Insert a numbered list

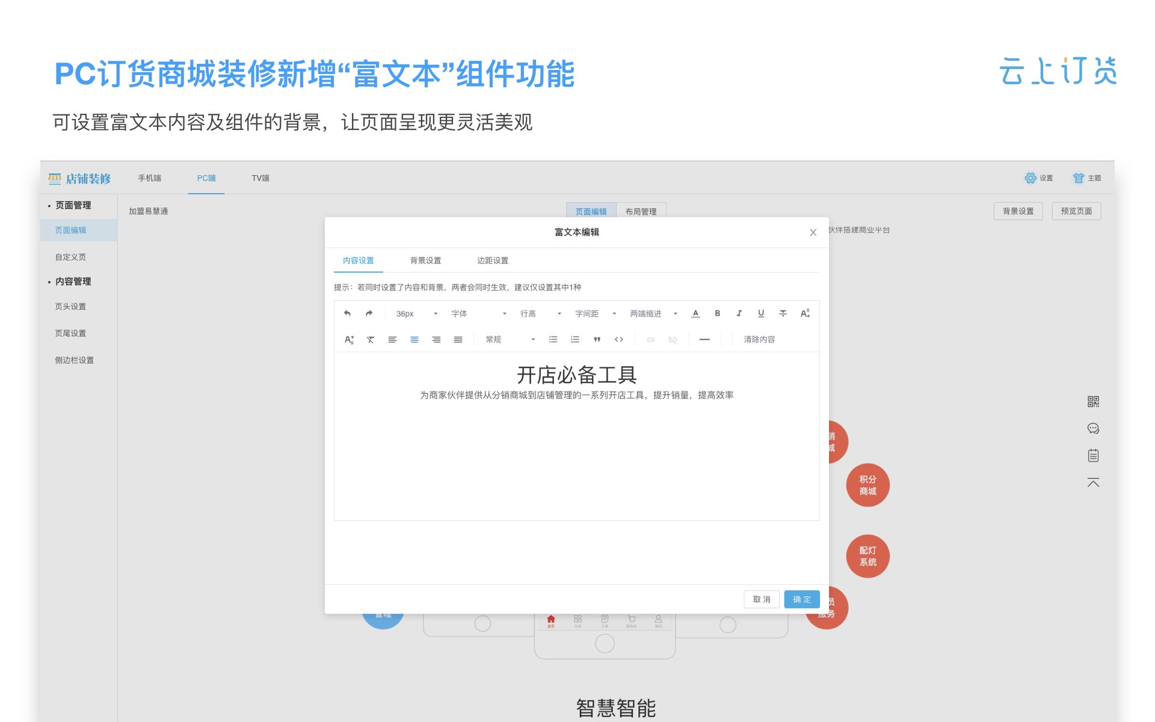tap(575, 340)
